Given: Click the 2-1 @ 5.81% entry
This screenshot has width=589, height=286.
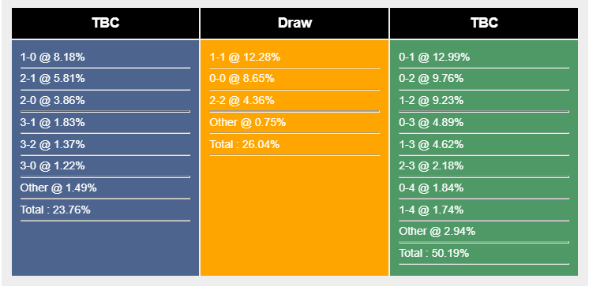Looking at the screenshot, I should click(x=53, y=79).
